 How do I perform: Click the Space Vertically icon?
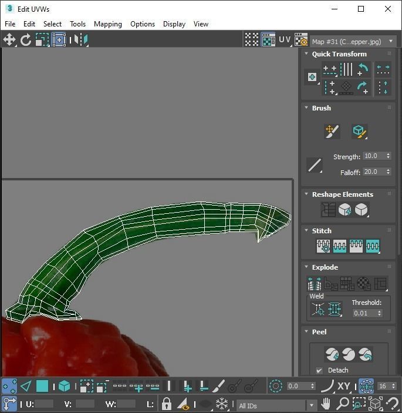pos(383,88)
